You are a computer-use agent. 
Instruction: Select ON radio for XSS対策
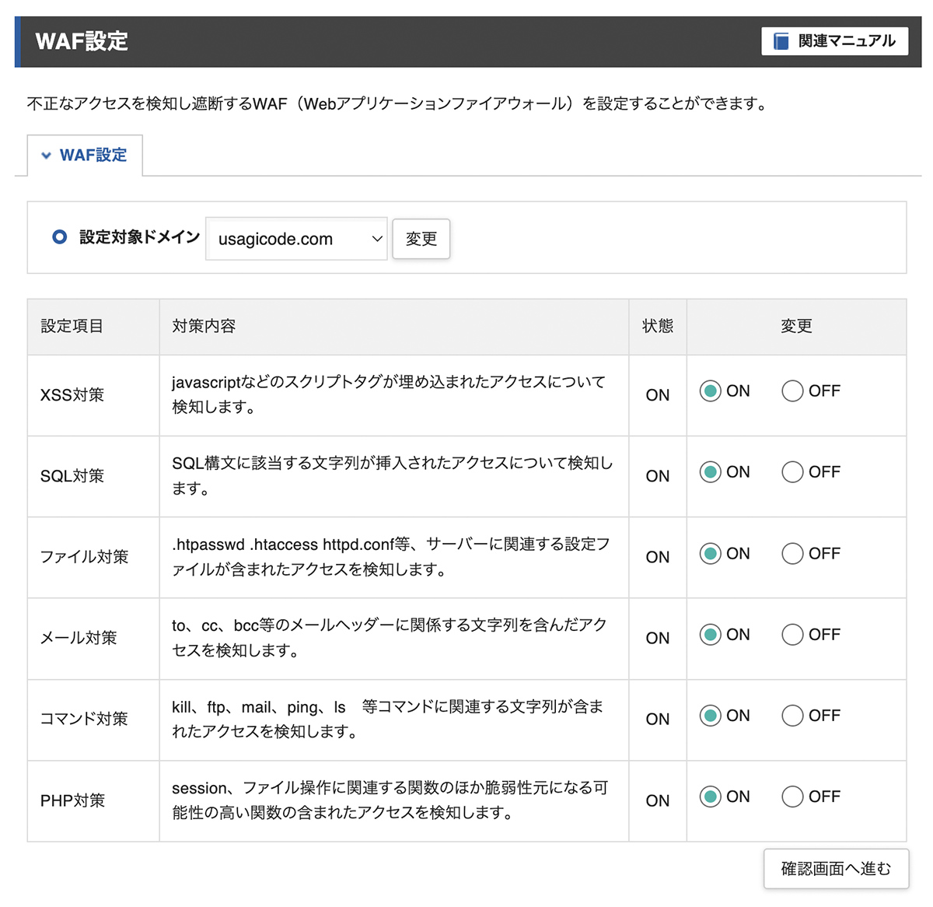tap(710, 390)
